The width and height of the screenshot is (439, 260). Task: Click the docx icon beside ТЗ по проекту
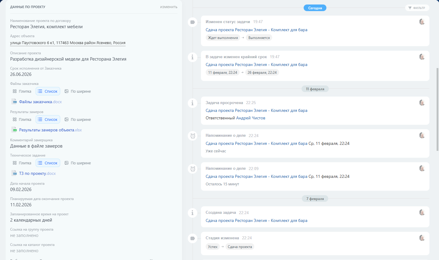(x=14, y=173)
